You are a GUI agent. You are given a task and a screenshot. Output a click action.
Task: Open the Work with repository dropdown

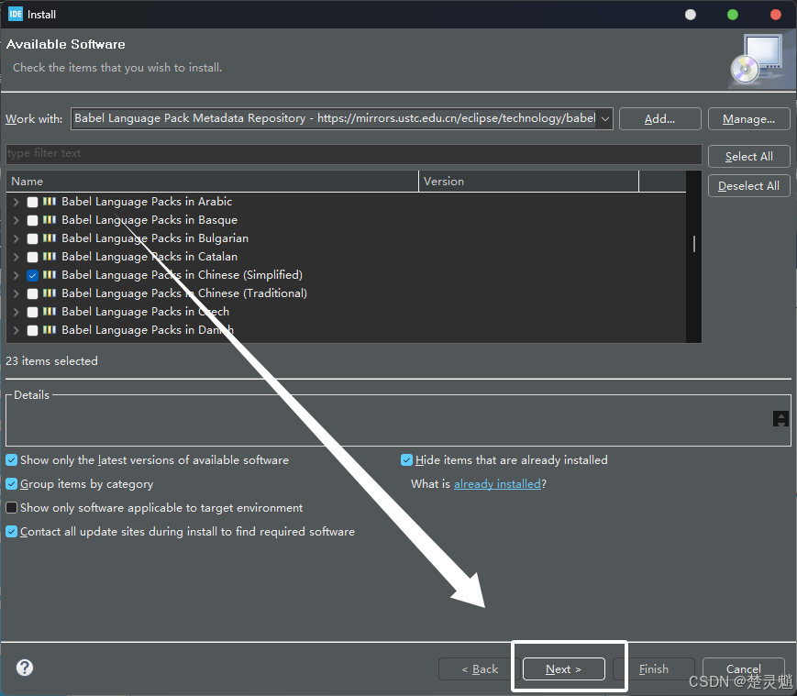coord(605,119)
